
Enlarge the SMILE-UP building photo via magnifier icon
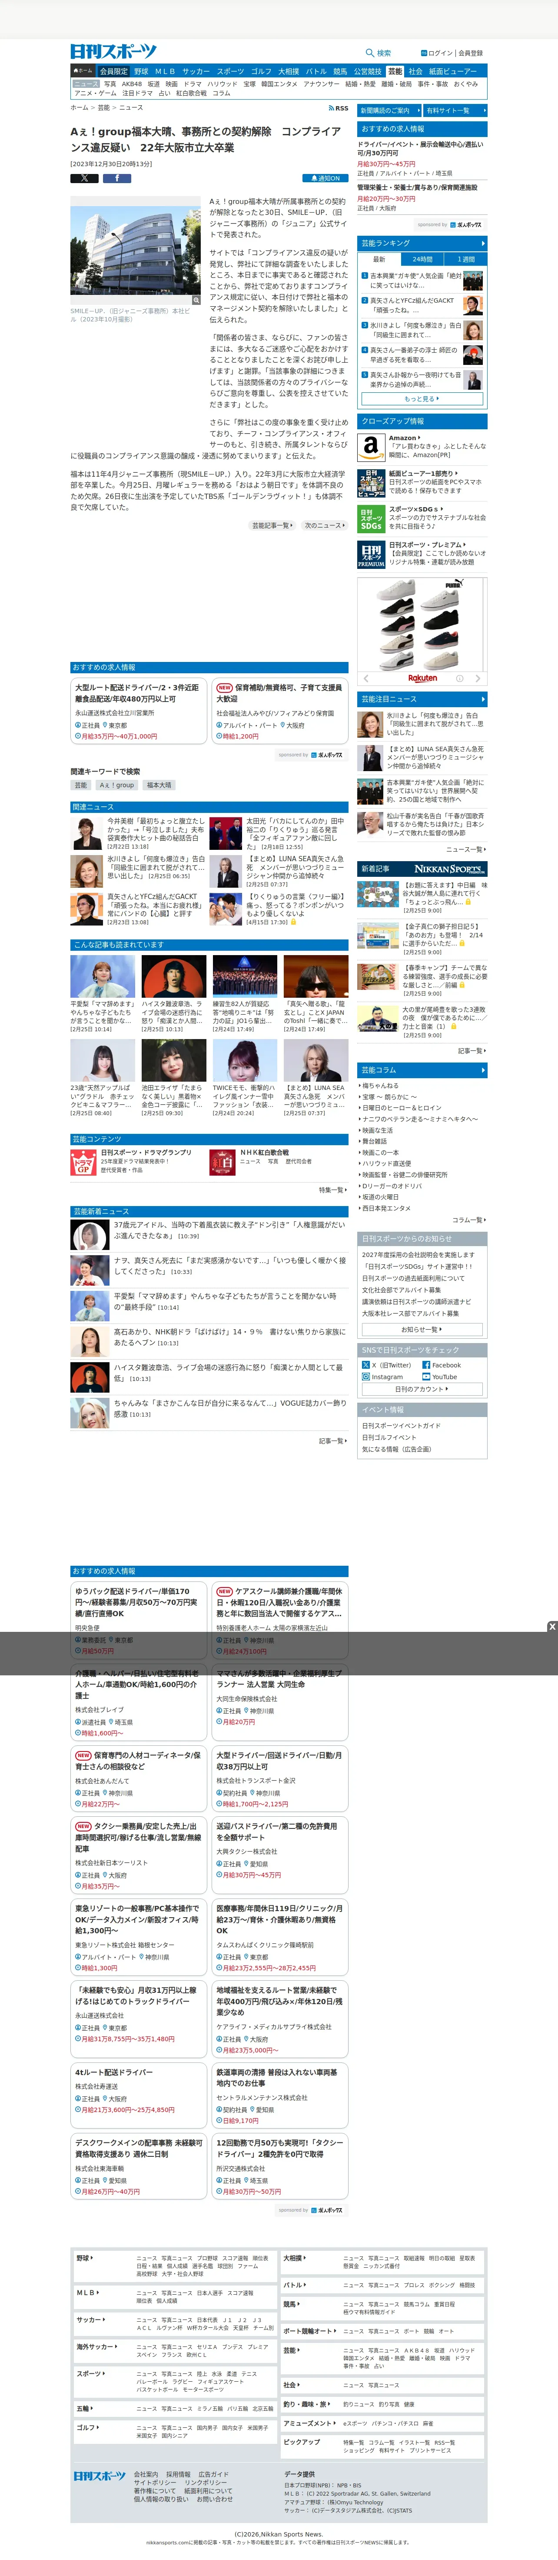click(196, 299)
